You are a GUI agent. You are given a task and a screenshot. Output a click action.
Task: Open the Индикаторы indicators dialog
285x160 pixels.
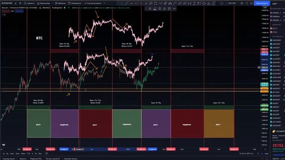click(44, 3)
